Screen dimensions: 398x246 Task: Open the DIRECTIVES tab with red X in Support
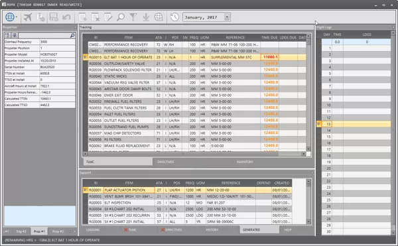171,230
